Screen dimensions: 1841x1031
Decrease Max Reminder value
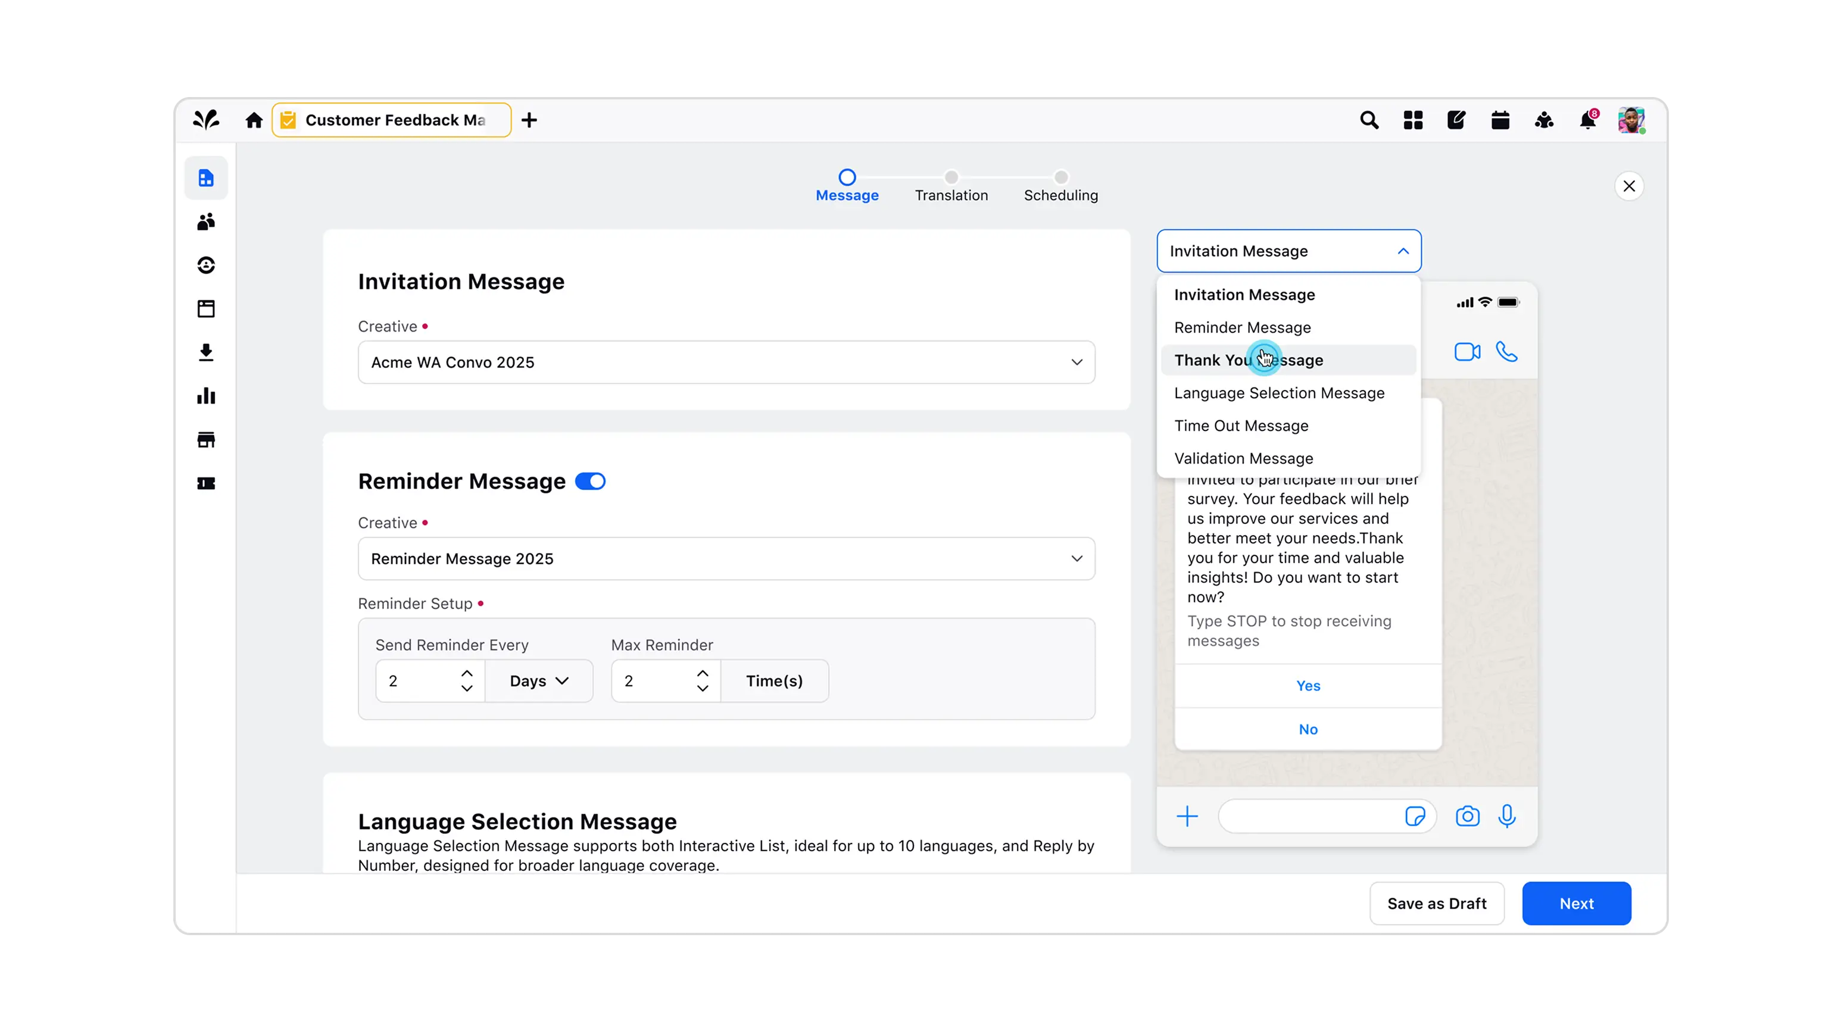703,689
